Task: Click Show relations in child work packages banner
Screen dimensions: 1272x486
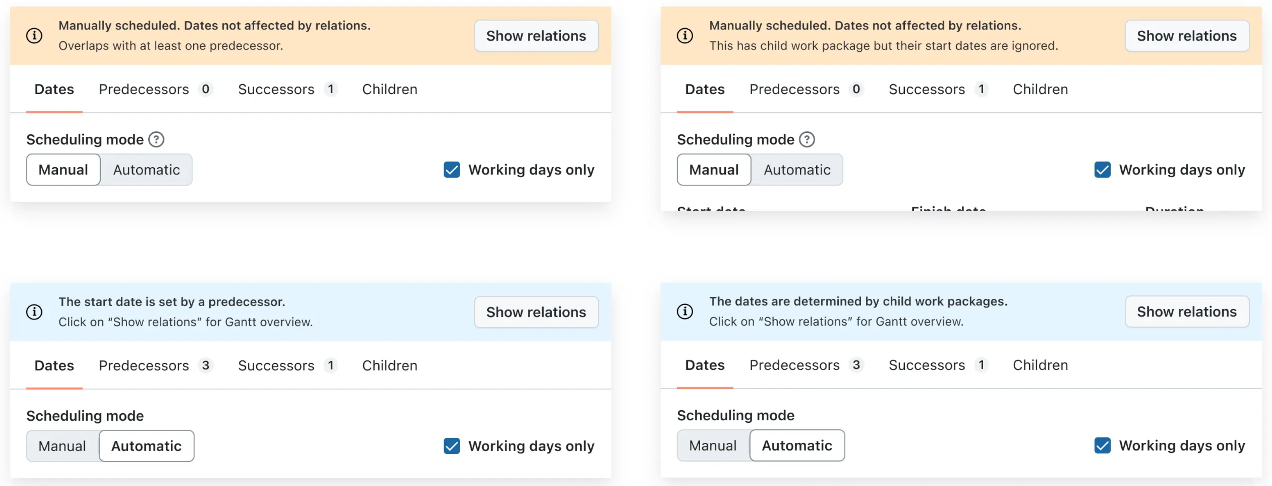Action: [x=1187, y=312]
